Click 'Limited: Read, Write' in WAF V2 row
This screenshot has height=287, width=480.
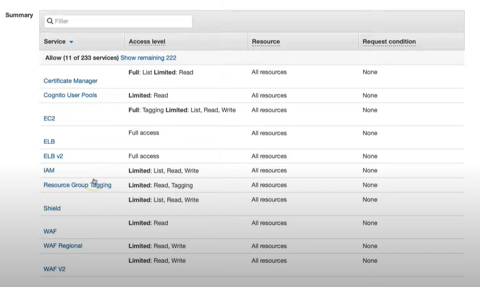click(157, 261)
